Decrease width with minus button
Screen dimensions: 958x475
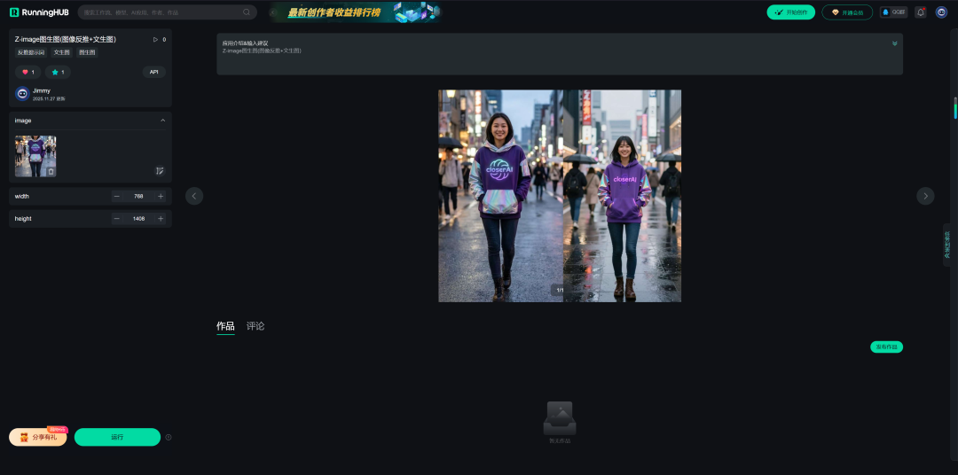tap(117, 196)
